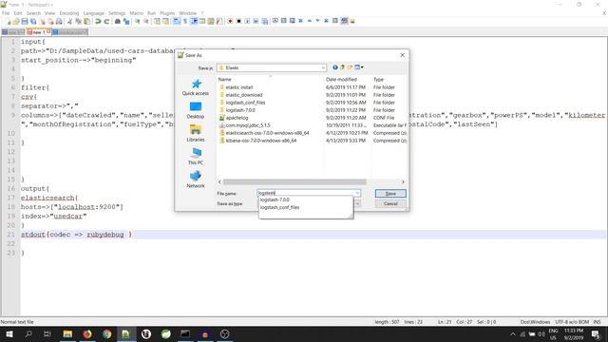Screen dimensions: 608x342
Task: Close the Save As dialog
Action: (403, 55)
